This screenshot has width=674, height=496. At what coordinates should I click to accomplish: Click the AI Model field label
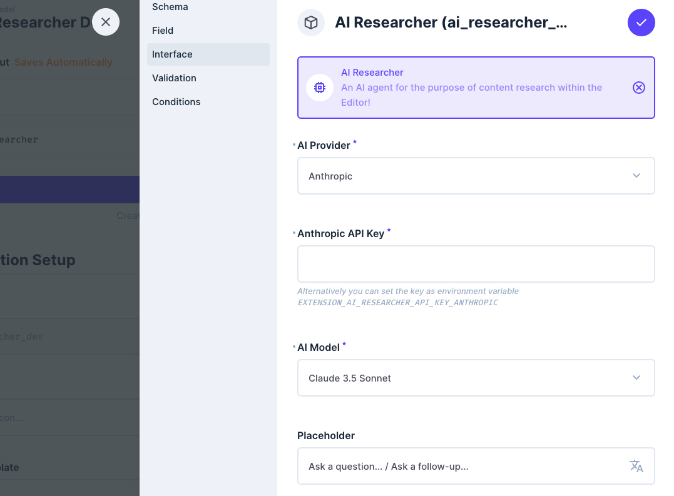[319, 347]
